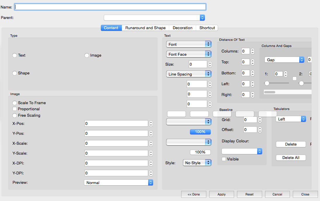Open the No Style dropdown
Viewport: 320px width, 201px height.
click(197, 163)
